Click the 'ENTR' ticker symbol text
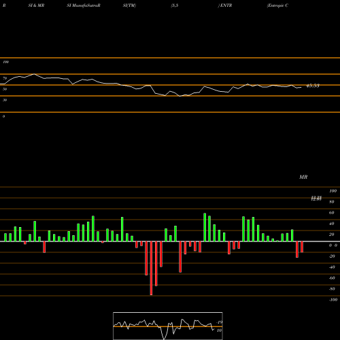Screen dimensions: 340x340 click(226, 5)
